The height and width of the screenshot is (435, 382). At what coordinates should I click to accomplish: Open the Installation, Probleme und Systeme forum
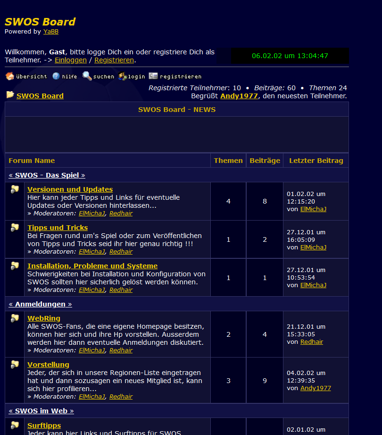tap(92, 266)
